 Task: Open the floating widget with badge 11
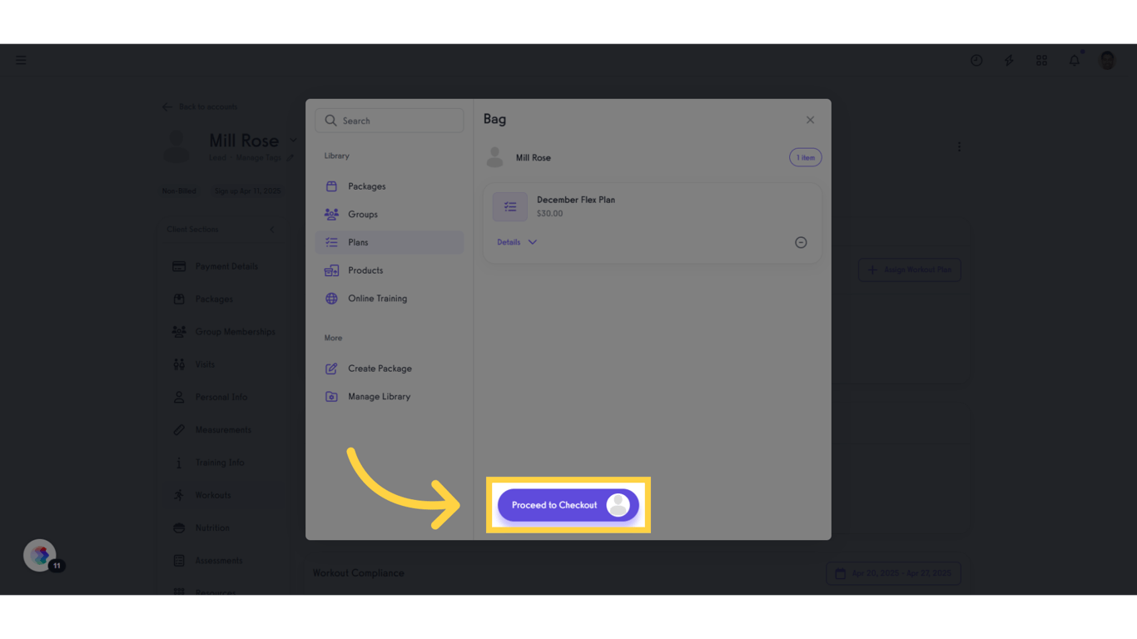click(x=40, y=556)
